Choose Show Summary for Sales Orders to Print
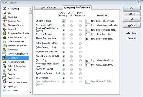 pyautogui.click(x=64, y=48)
